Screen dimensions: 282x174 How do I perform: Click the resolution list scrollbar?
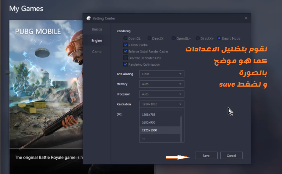point(181,129)
